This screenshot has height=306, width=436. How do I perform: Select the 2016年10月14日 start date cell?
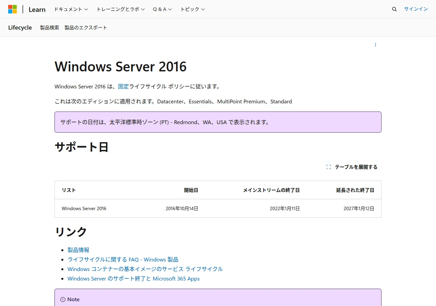pyautogui.click(x=182, y=208)
